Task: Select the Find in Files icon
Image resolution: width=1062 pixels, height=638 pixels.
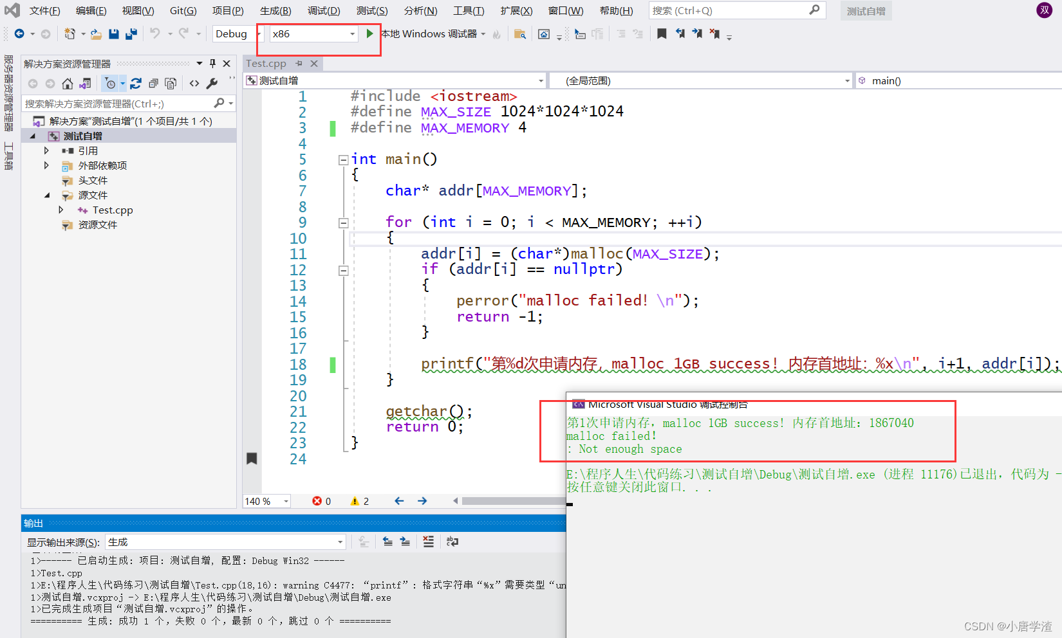Action: (520, 33)
